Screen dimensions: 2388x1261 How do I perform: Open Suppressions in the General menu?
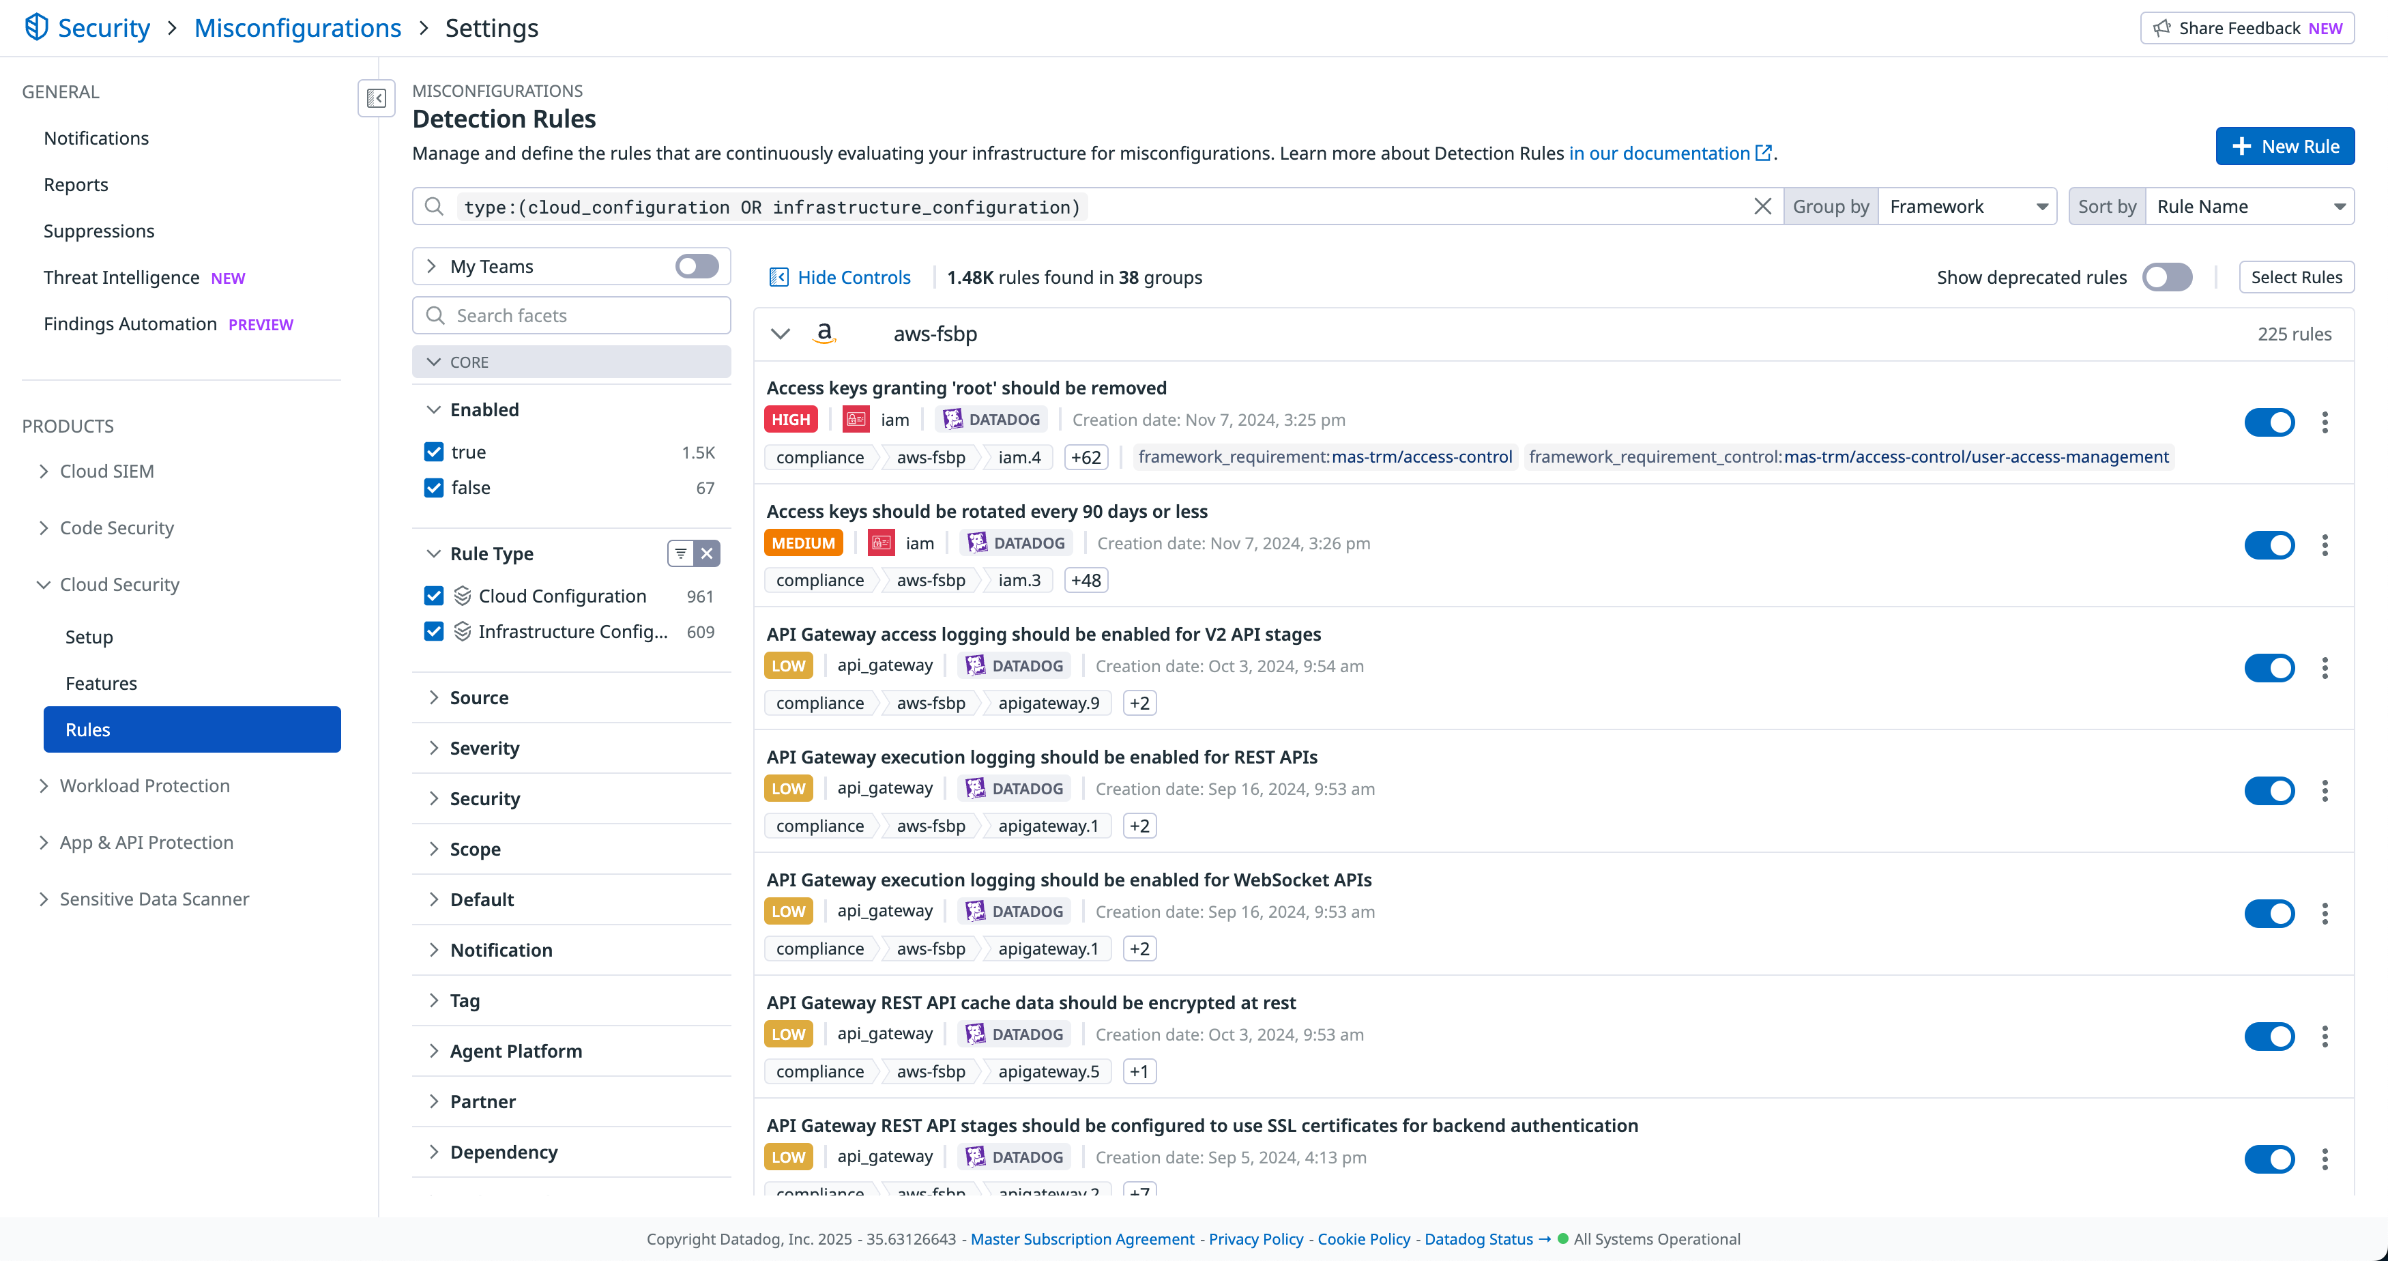tap(99, 231)
